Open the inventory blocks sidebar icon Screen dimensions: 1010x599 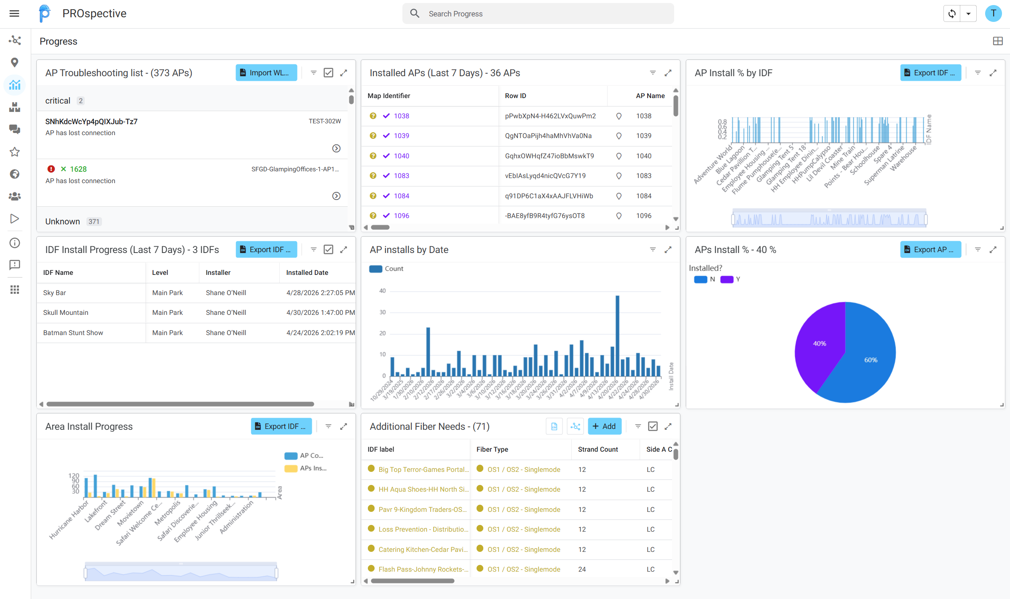point(15,107)
